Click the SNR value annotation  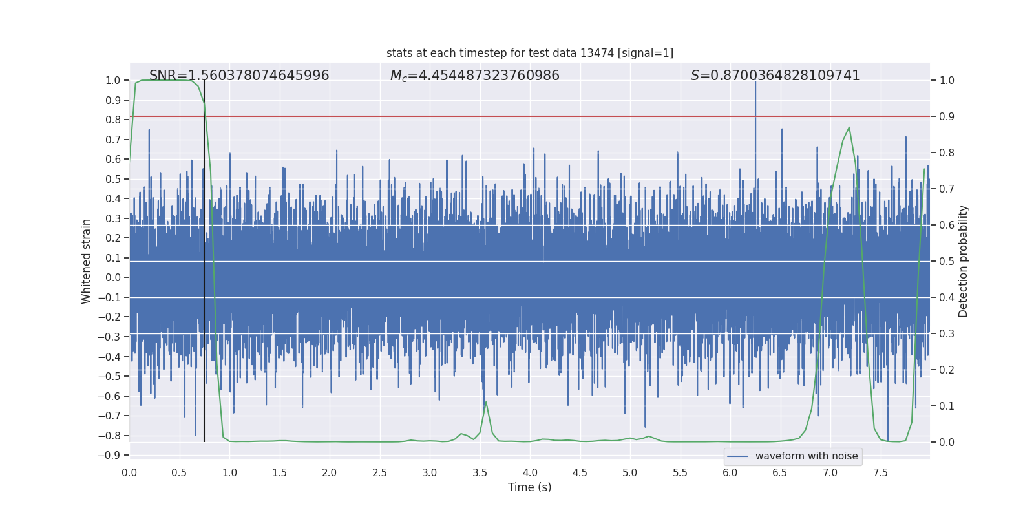click(x=239, y=76)
